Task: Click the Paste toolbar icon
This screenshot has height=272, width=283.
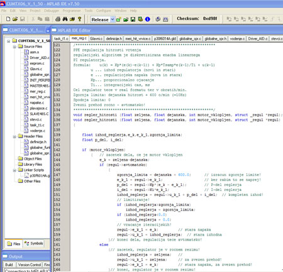Action: 47,19
